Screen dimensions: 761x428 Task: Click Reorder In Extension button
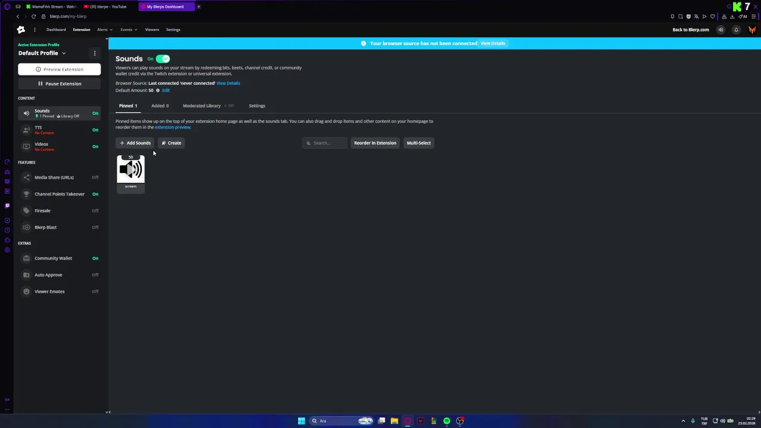tap(375, 143)
